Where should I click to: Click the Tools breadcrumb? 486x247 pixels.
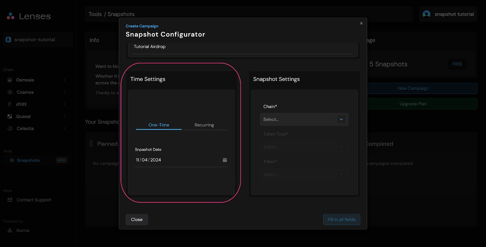[x=95, y=14]
